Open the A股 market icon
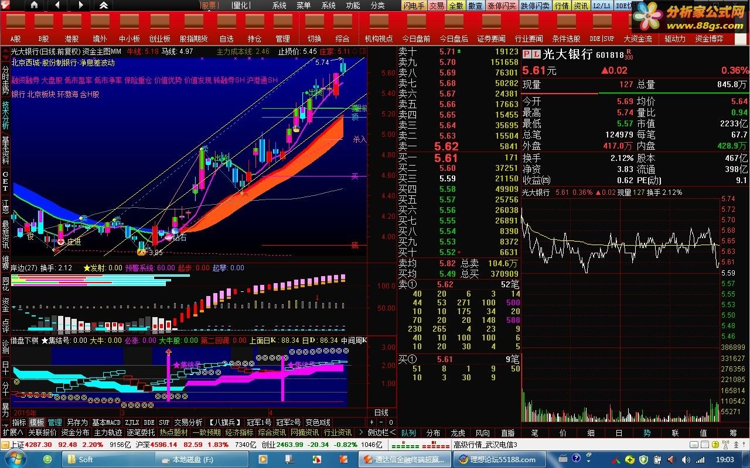The height and width of the screenshot is (468, 750). pos(15,28)
